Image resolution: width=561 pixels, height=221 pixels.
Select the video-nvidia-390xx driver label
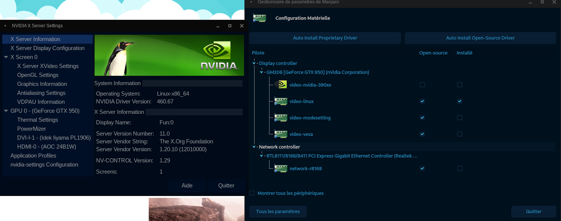click(311, 85)
